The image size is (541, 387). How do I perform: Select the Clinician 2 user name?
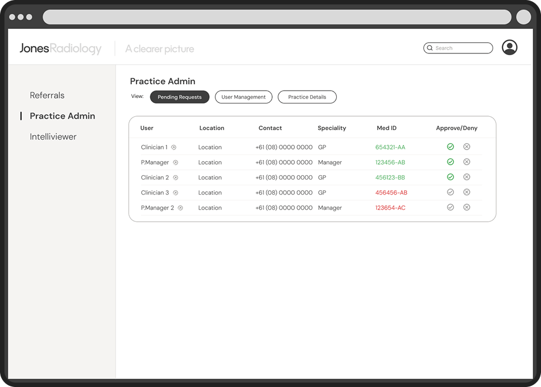[155, 177]
